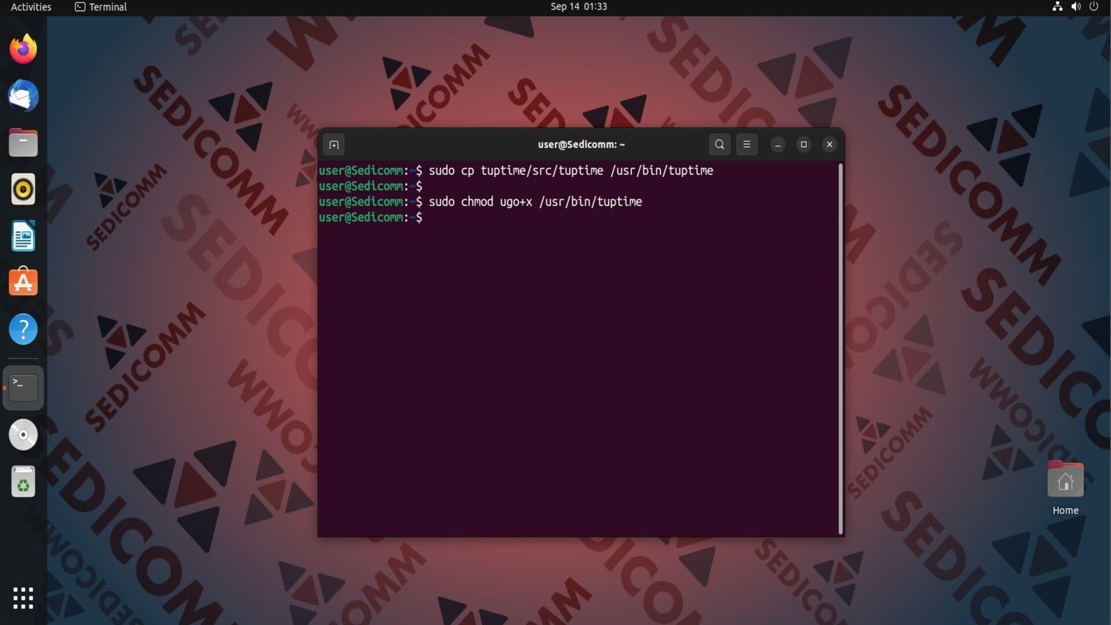Viewport: 1111px width, 625px height.
Task: Launch Rhythmbox music player
Action: click(x=23, y=190)
